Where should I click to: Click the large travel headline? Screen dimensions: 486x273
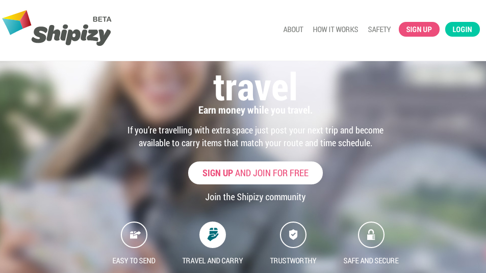click(255, 87)
